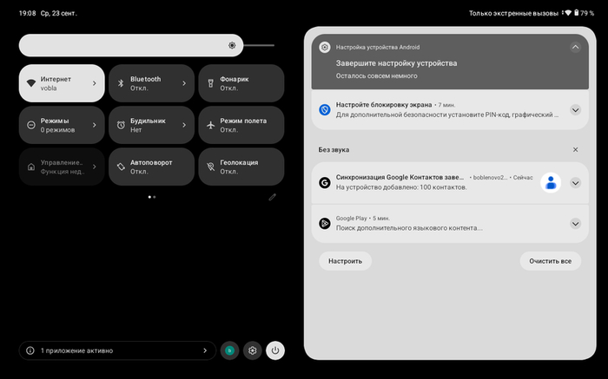Toggle the Автоповорот tile

[152, 167]
